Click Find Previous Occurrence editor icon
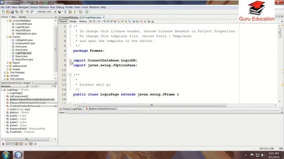 (108, 22)
